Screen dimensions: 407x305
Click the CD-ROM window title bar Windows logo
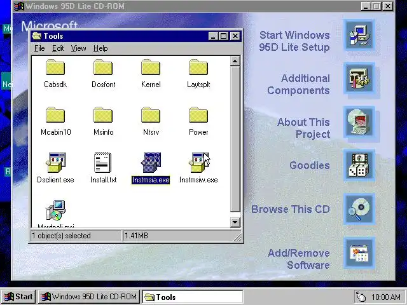tap(18, 6)
